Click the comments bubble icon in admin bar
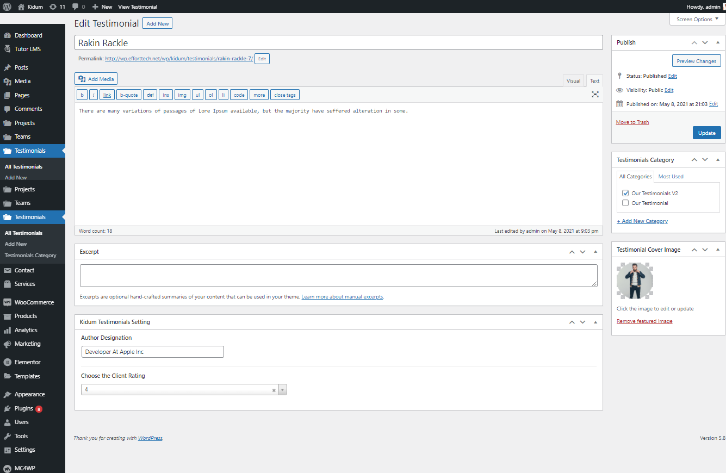This screenshot has width=726, height=473. (78, 7)
